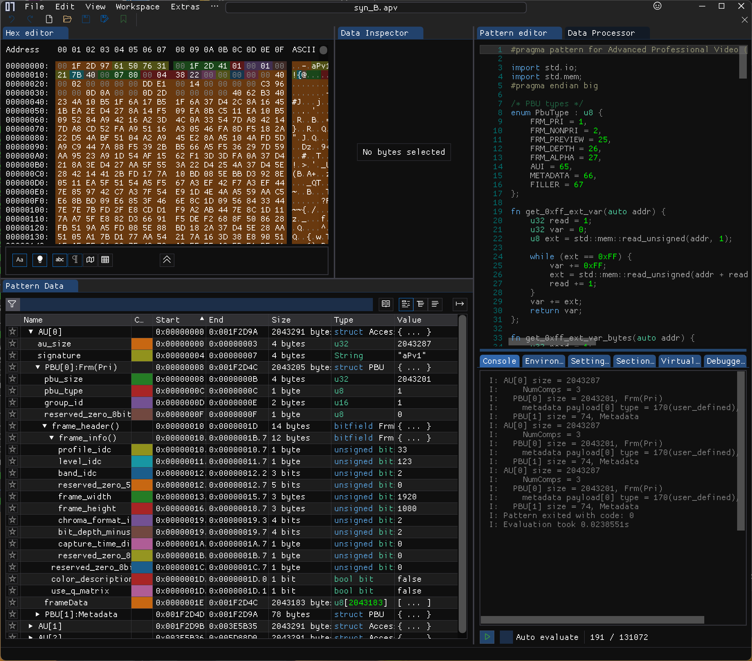Switch to the Data Processor tab
This screenshot has height=661, width=752.
click(606, 33)
